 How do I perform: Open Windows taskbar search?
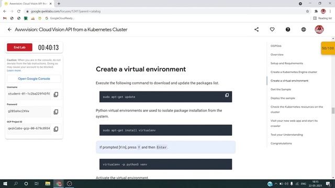coord(16,183)
